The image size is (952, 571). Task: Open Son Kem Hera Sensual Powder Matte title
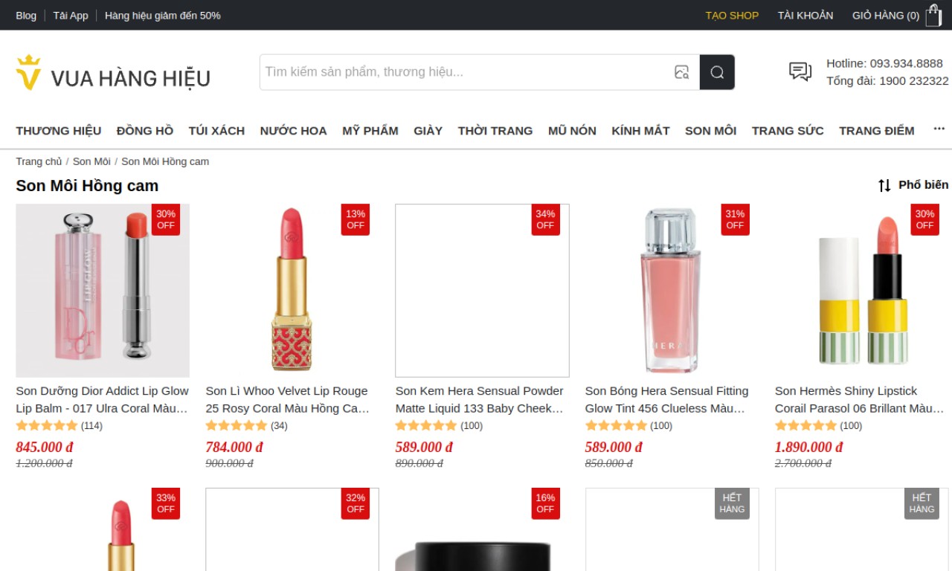pyautogui.click(x=480, y=399)
